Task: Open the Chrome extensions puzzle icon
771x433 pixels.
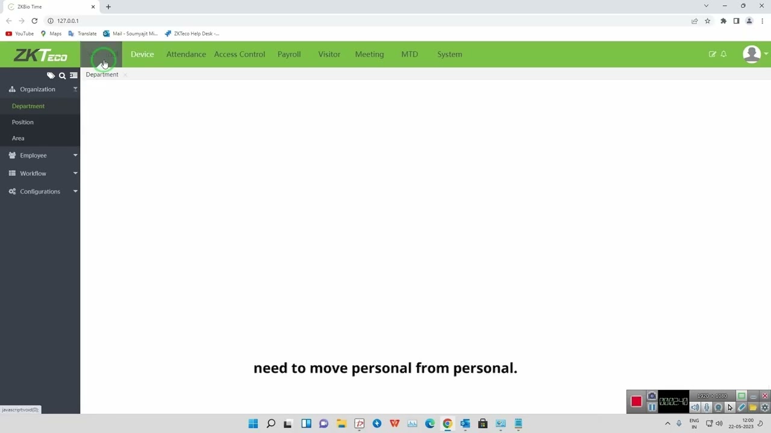Action: [x=723, y=20]
